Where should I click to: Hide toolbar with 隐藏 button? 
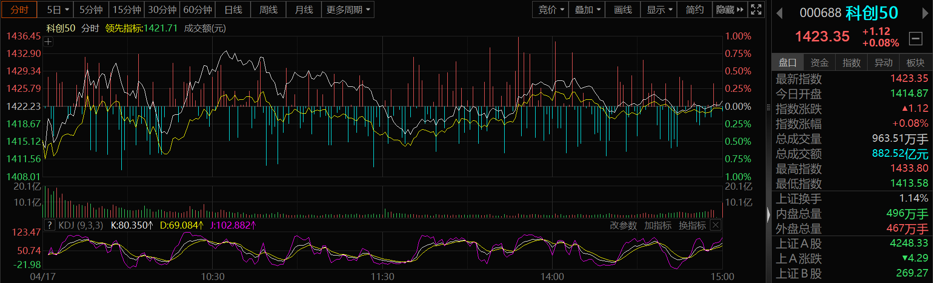729,9
